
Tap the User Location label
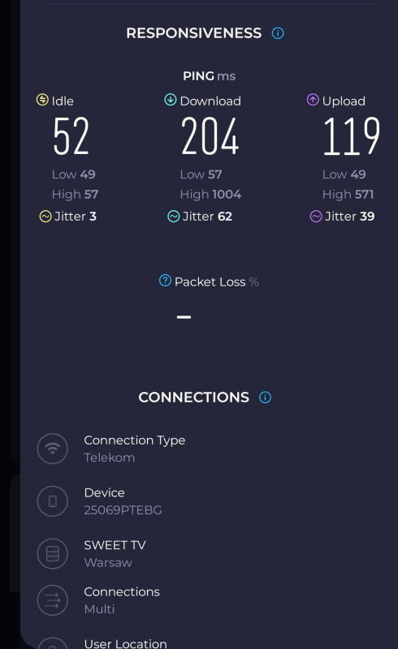click(x=126, y=643)
